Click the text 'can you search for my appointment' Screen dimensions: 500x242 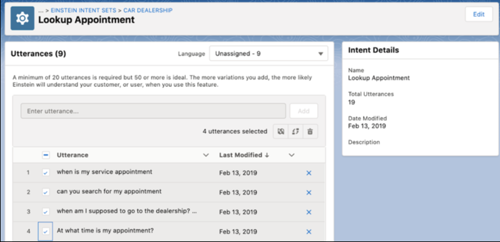coord(109,191)
